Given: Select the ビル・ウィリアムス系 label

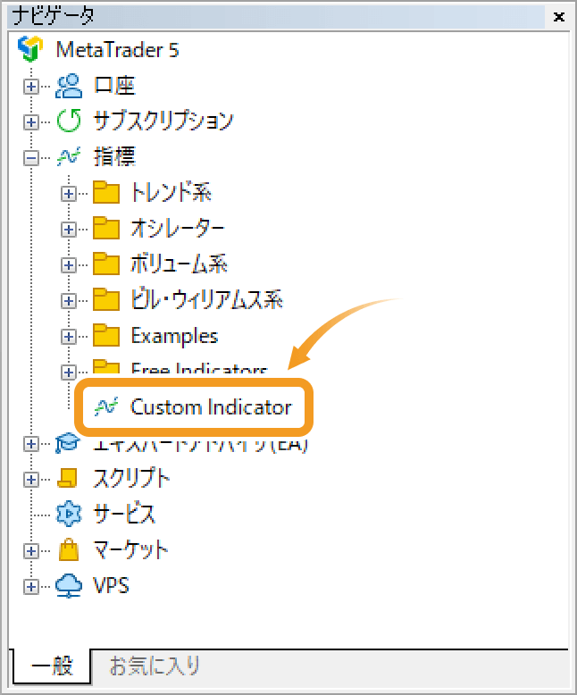Looking at the screenshot, I should click(207, 299).
